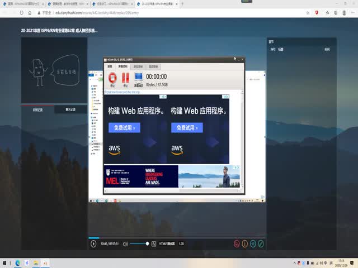Play the course replay video
358x268 pixels.
pyautogui.click(x=93, y=243)
